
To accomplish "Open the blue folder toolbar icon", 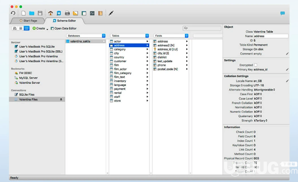I will 32,13.
